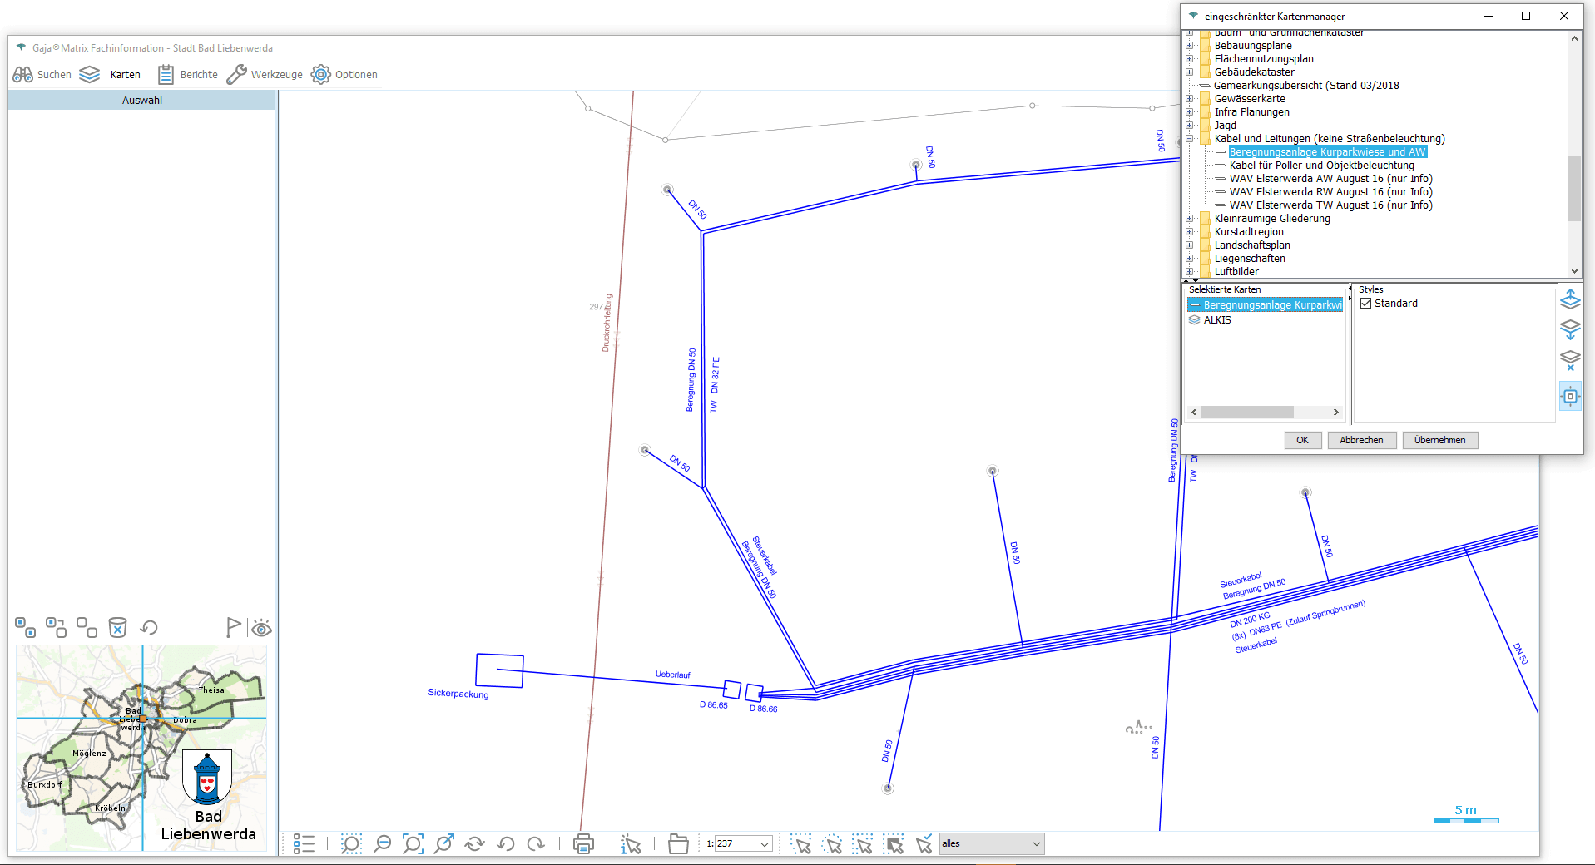
Task: Remove the selected map layer
Action: click(x=1570, y=360)
